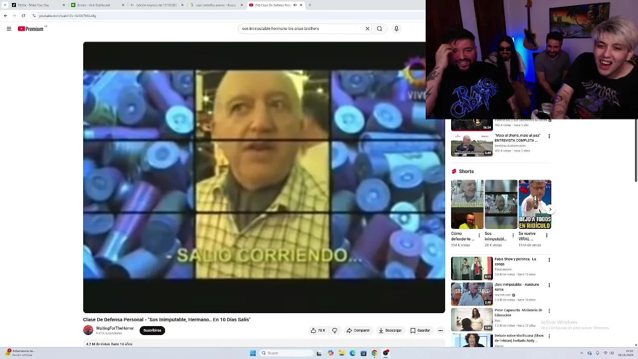The height and width of the screenshot is (359, 638).
Task: Reload the page using browser refresh icon
Action: pos(23,15)
